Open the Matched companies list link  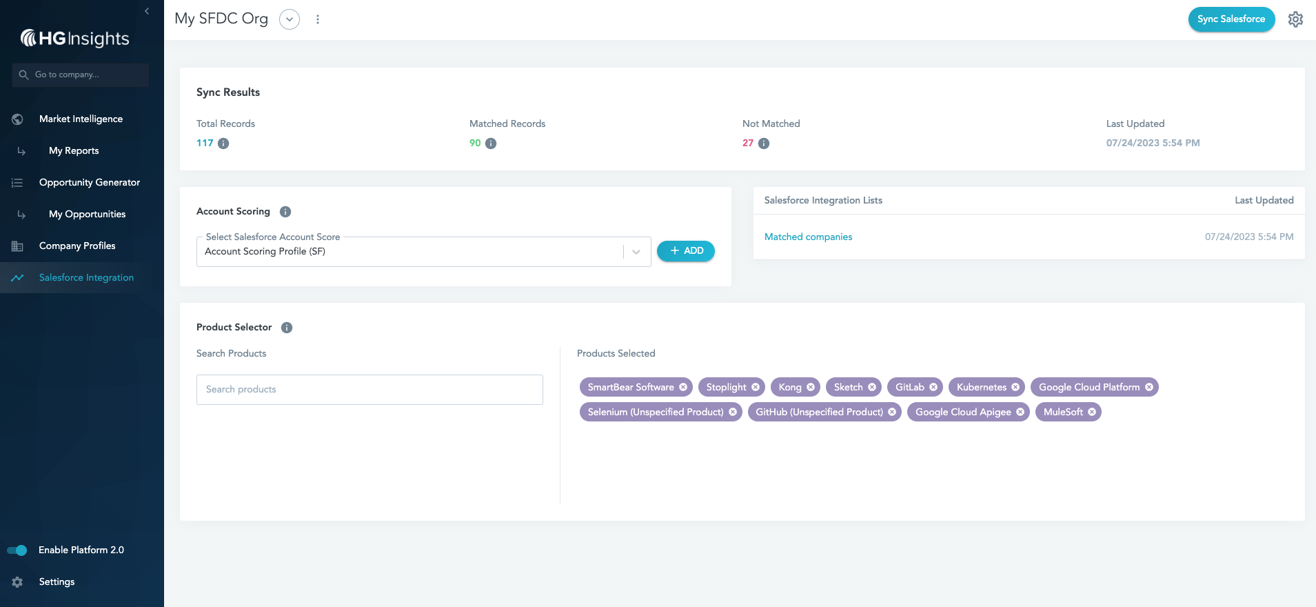(x=808, y=237)
